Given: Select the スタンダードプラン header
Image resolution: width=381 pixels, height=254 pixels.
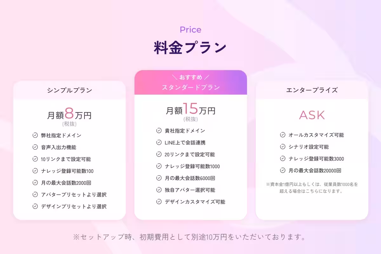Looking at the screenshot, I should coord(190,87).
